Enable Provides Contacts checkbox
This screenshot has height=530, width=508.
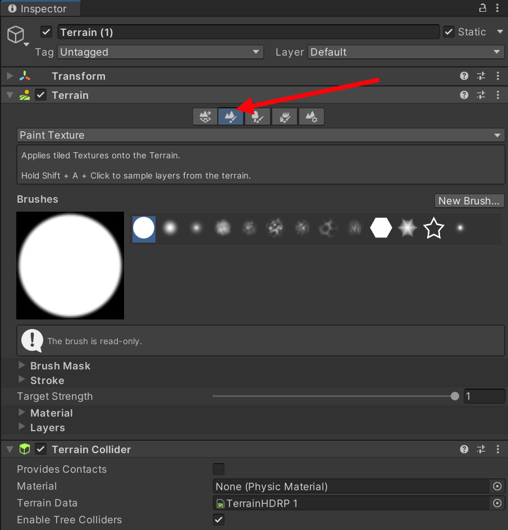[219, 469]
